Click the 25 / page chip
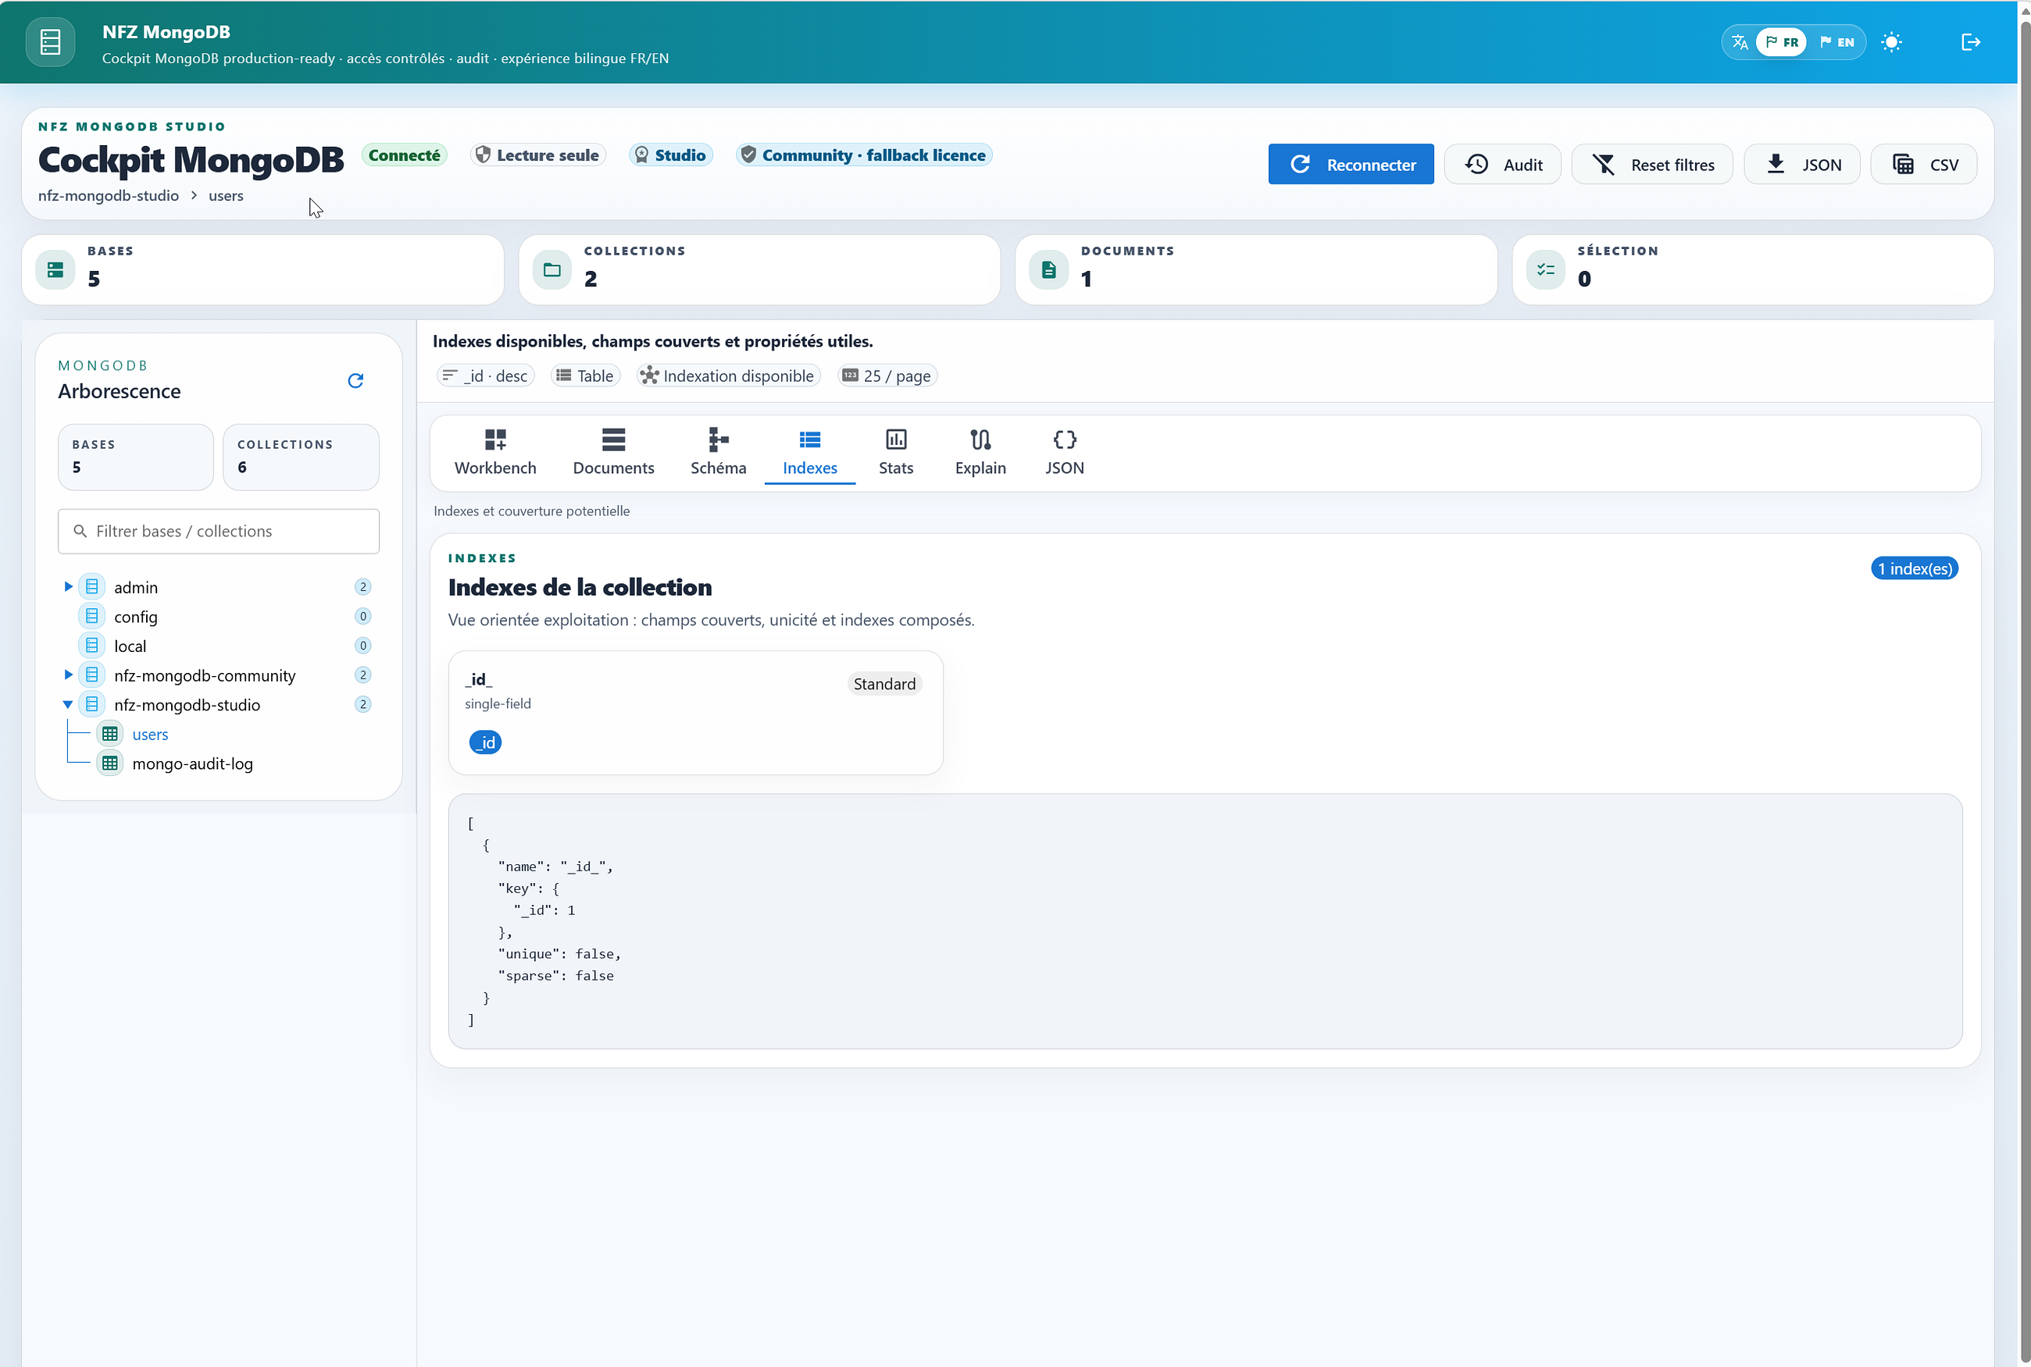Image resolution: width=2031 pixels, height=1367 pixels. pos(887,376)
